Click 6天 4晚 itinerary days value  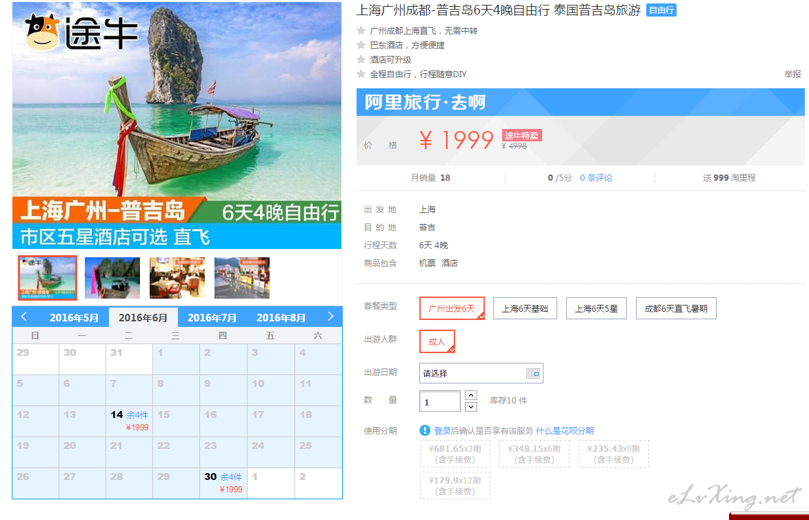pyautogui.click(x=433, y=245)
